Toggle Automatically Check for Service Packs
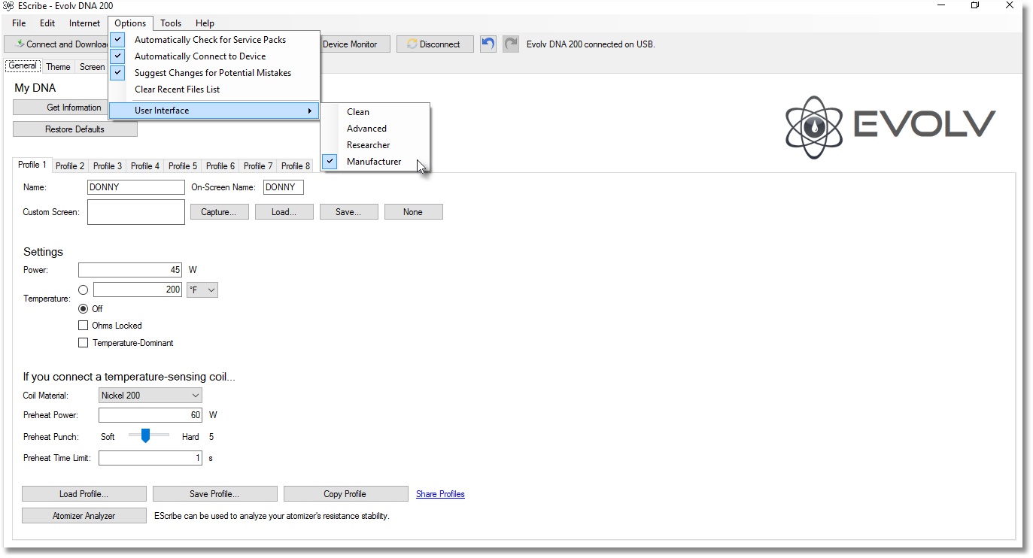 click(x=210, y=40)
